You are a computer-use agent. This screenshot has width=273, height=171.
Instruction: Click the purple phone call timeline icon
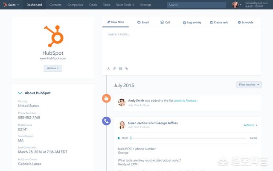pos(106,121)
